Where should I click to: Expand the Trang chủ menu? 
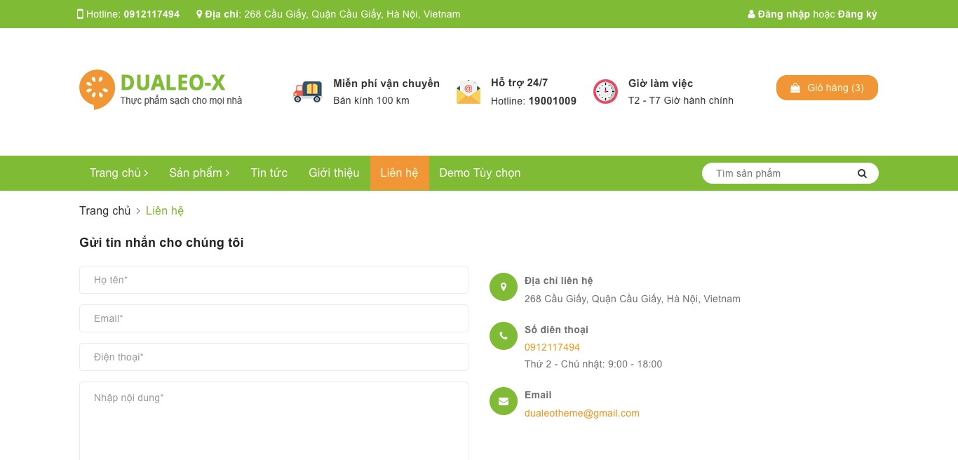pos(119,173)
